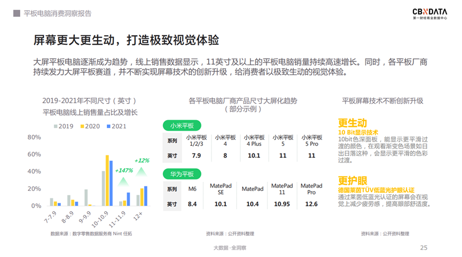Click the gray square header marker
This screenshot has width=462, height=257.
click(x=17, y=13)
